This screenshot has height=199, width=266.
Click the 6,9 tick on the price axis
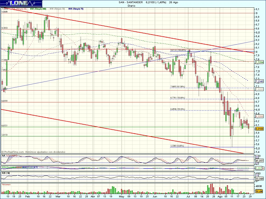pyautogui.click(x=257, y=94)
